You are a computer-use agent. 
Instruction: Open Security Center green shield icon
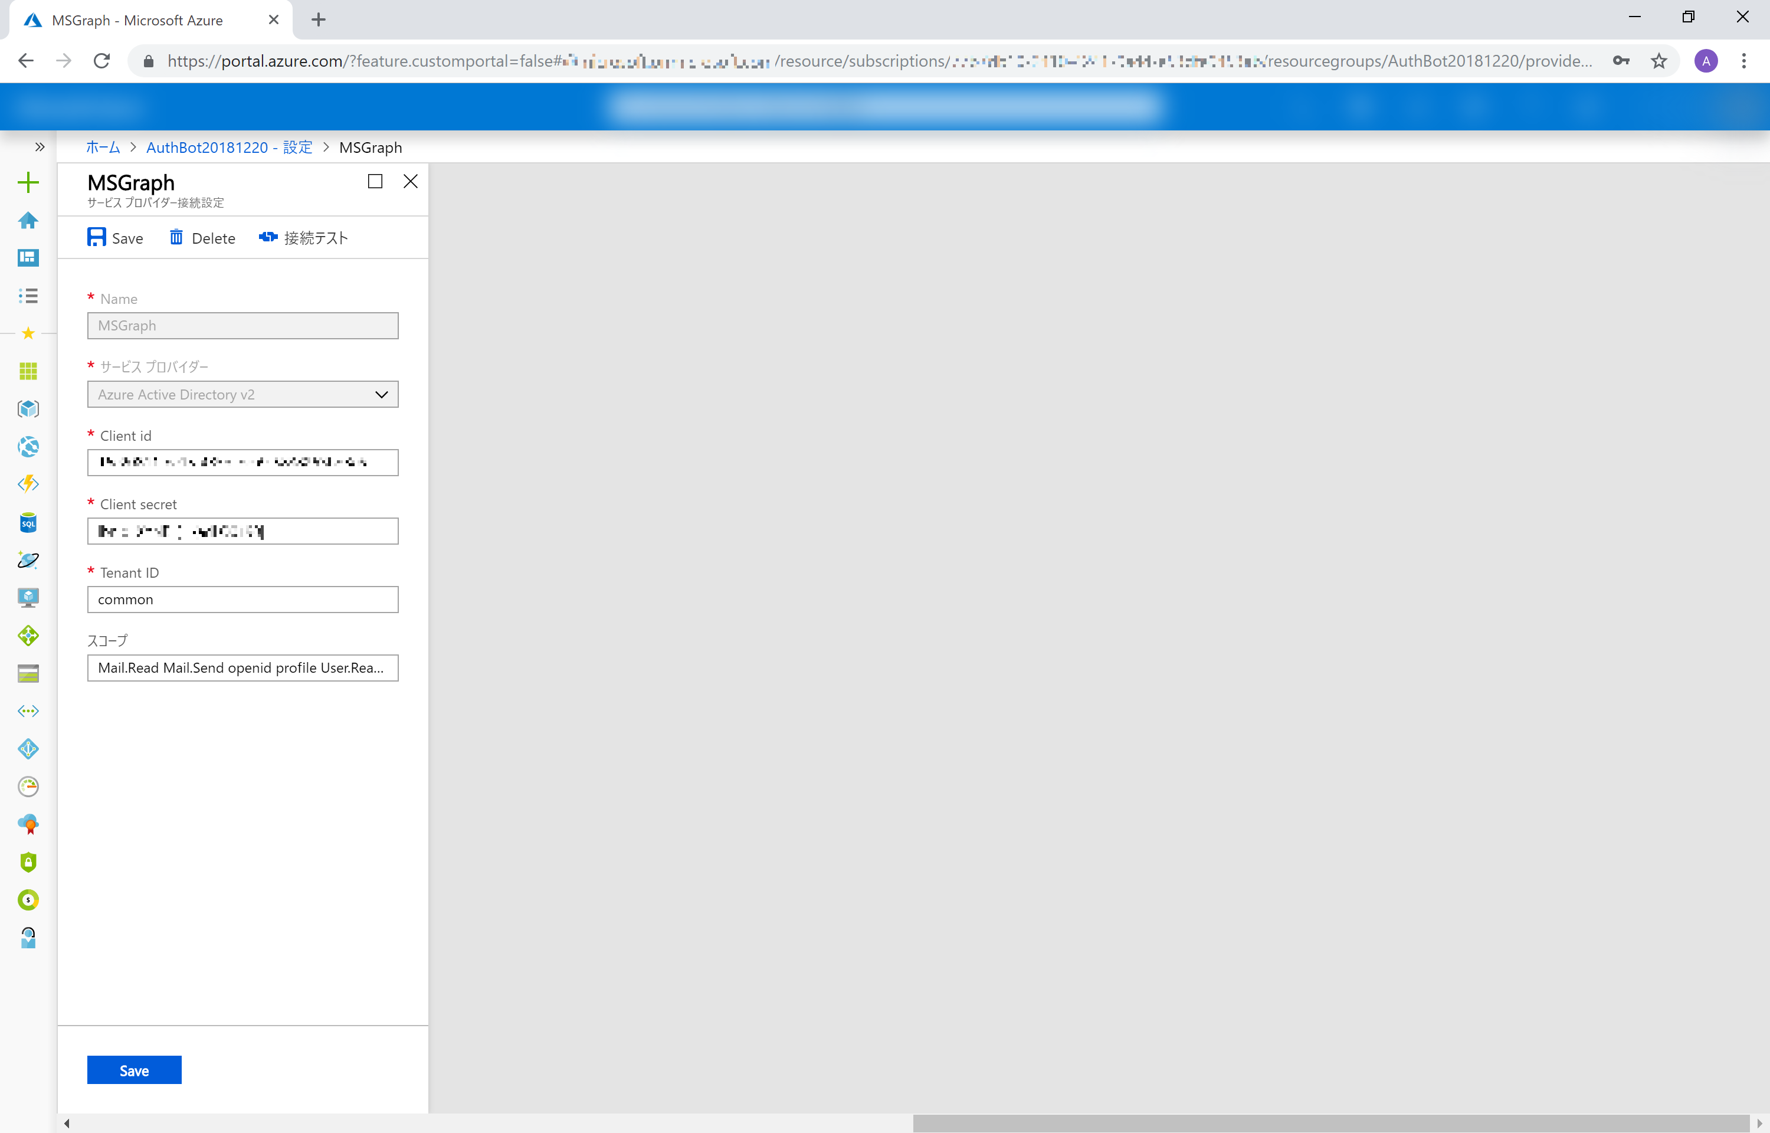click(28, 862)
